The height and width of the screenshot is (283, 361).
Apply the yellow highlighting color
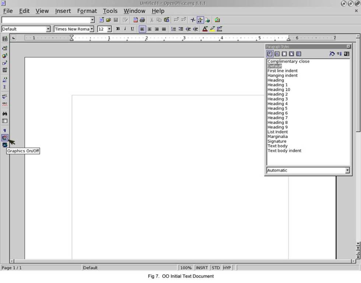pos(212,29)
